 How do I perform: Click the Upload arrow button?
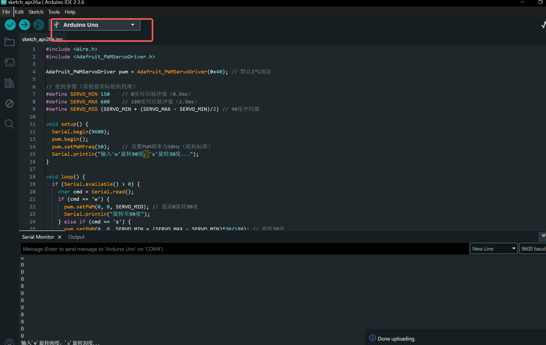pos(24,25)
